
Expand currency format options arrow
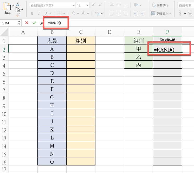(185, 14)
